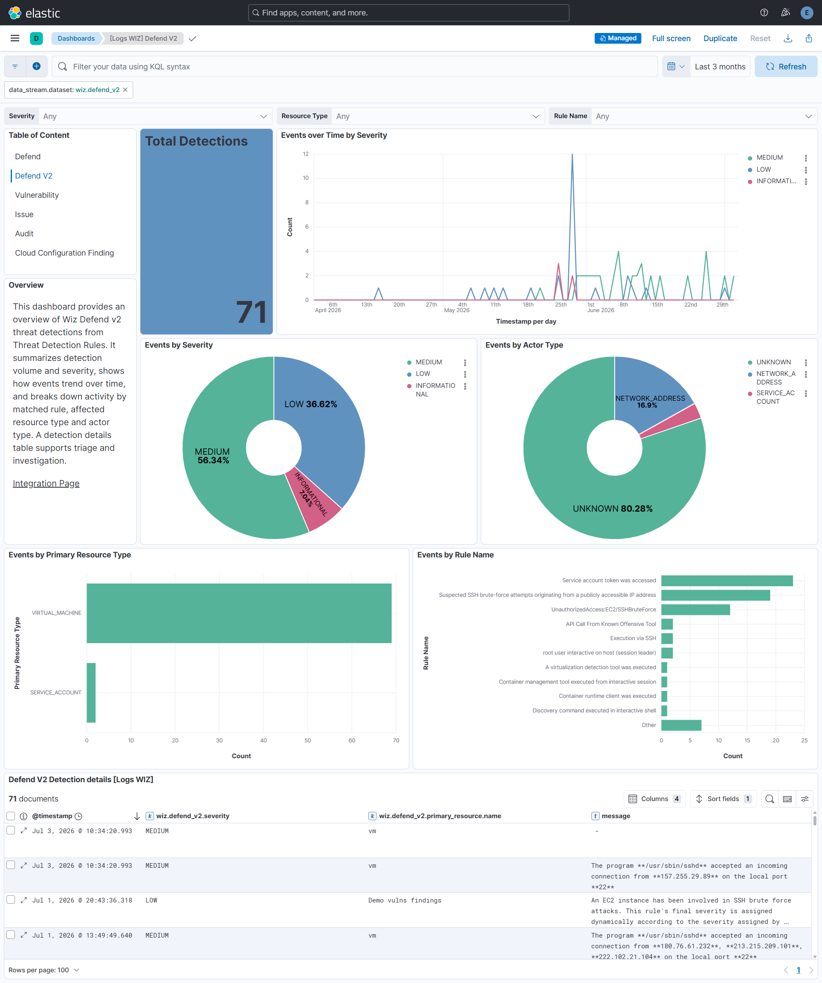Viewport: 822px width, 983px height.
Task: Open the Resource Type control dropdown
Action: point(438,116)
